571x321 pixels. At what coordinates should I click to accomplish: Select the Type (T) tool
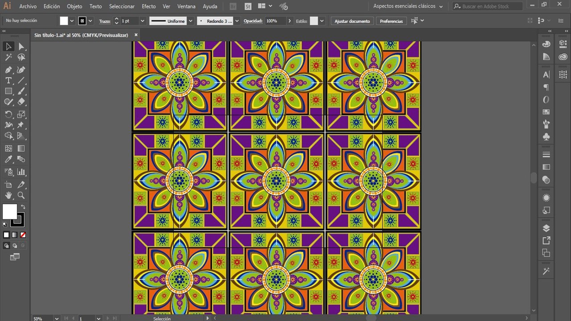point(8,80)
